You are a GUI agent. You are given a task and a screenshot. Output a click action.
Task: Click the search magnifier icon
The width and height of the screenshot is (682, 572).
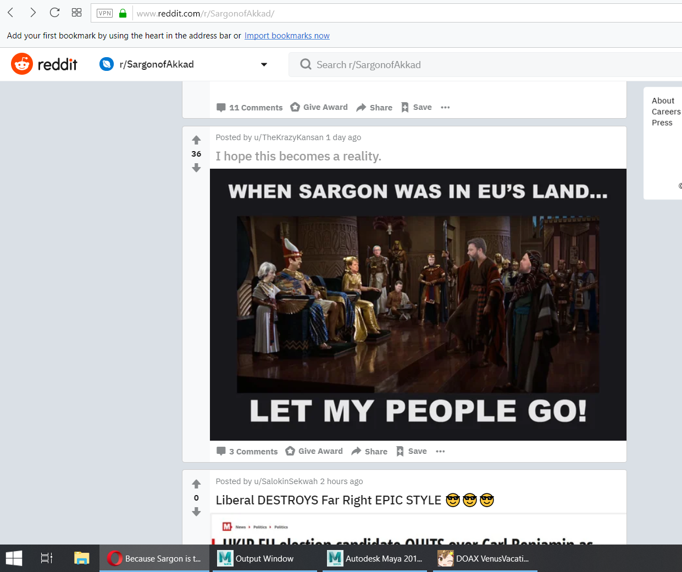click(x=306, y=65)
